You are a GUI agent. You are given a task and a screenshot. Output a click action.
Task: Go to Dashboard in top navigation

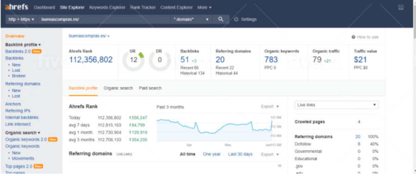click(44, 7)
